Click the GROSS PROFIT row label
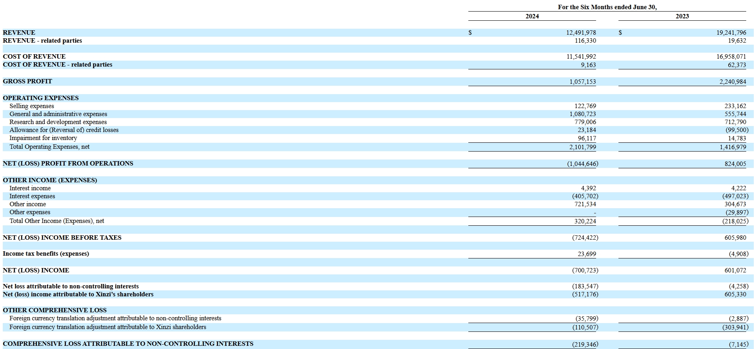This screenshot has height=349, width=755. pos(28,81)
